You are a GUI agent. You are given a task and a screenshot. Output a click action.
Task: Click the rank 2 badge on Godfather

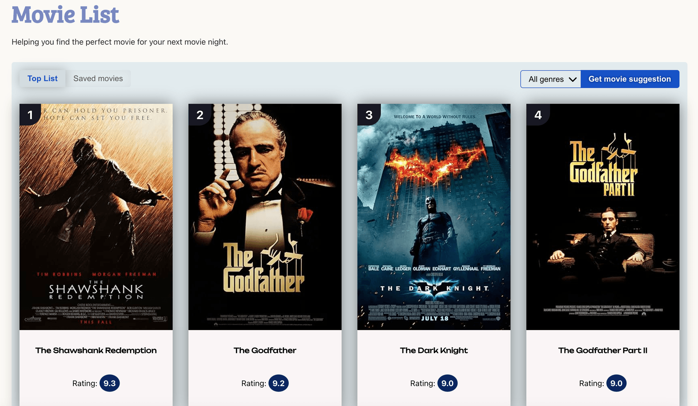200,115
